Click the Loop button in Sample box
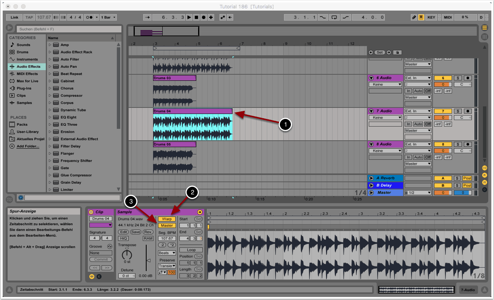This screenshot has height=300, width=494. [x=191, y=250]
